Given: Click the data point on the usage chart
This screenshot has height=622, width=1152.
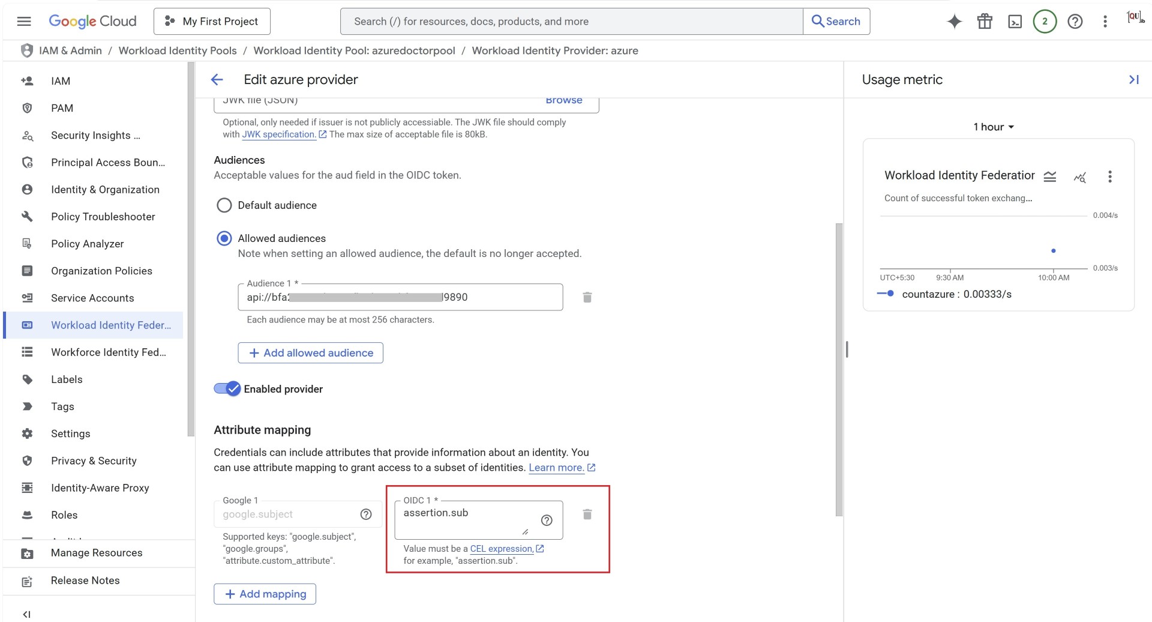Looking at the screenshot, I should [x=1053, y=251].
